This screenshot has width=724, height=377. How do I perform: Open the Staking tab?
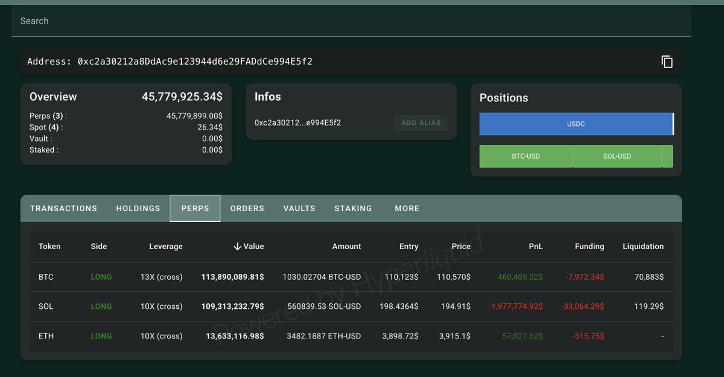pos(353,208)
